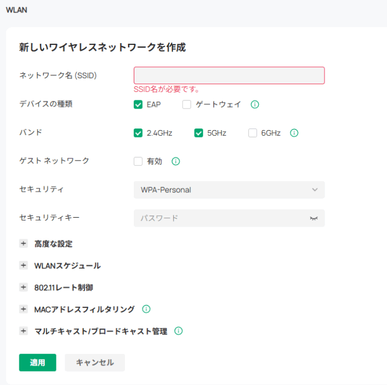This screenshot has height=385, width=387.
Task: Click the セキュリティキー password field
Action: pos(221,218)
